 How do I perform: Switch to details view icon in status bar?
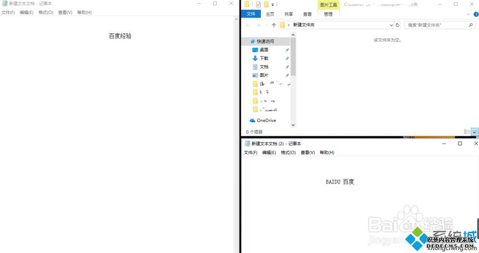(467, 132)
